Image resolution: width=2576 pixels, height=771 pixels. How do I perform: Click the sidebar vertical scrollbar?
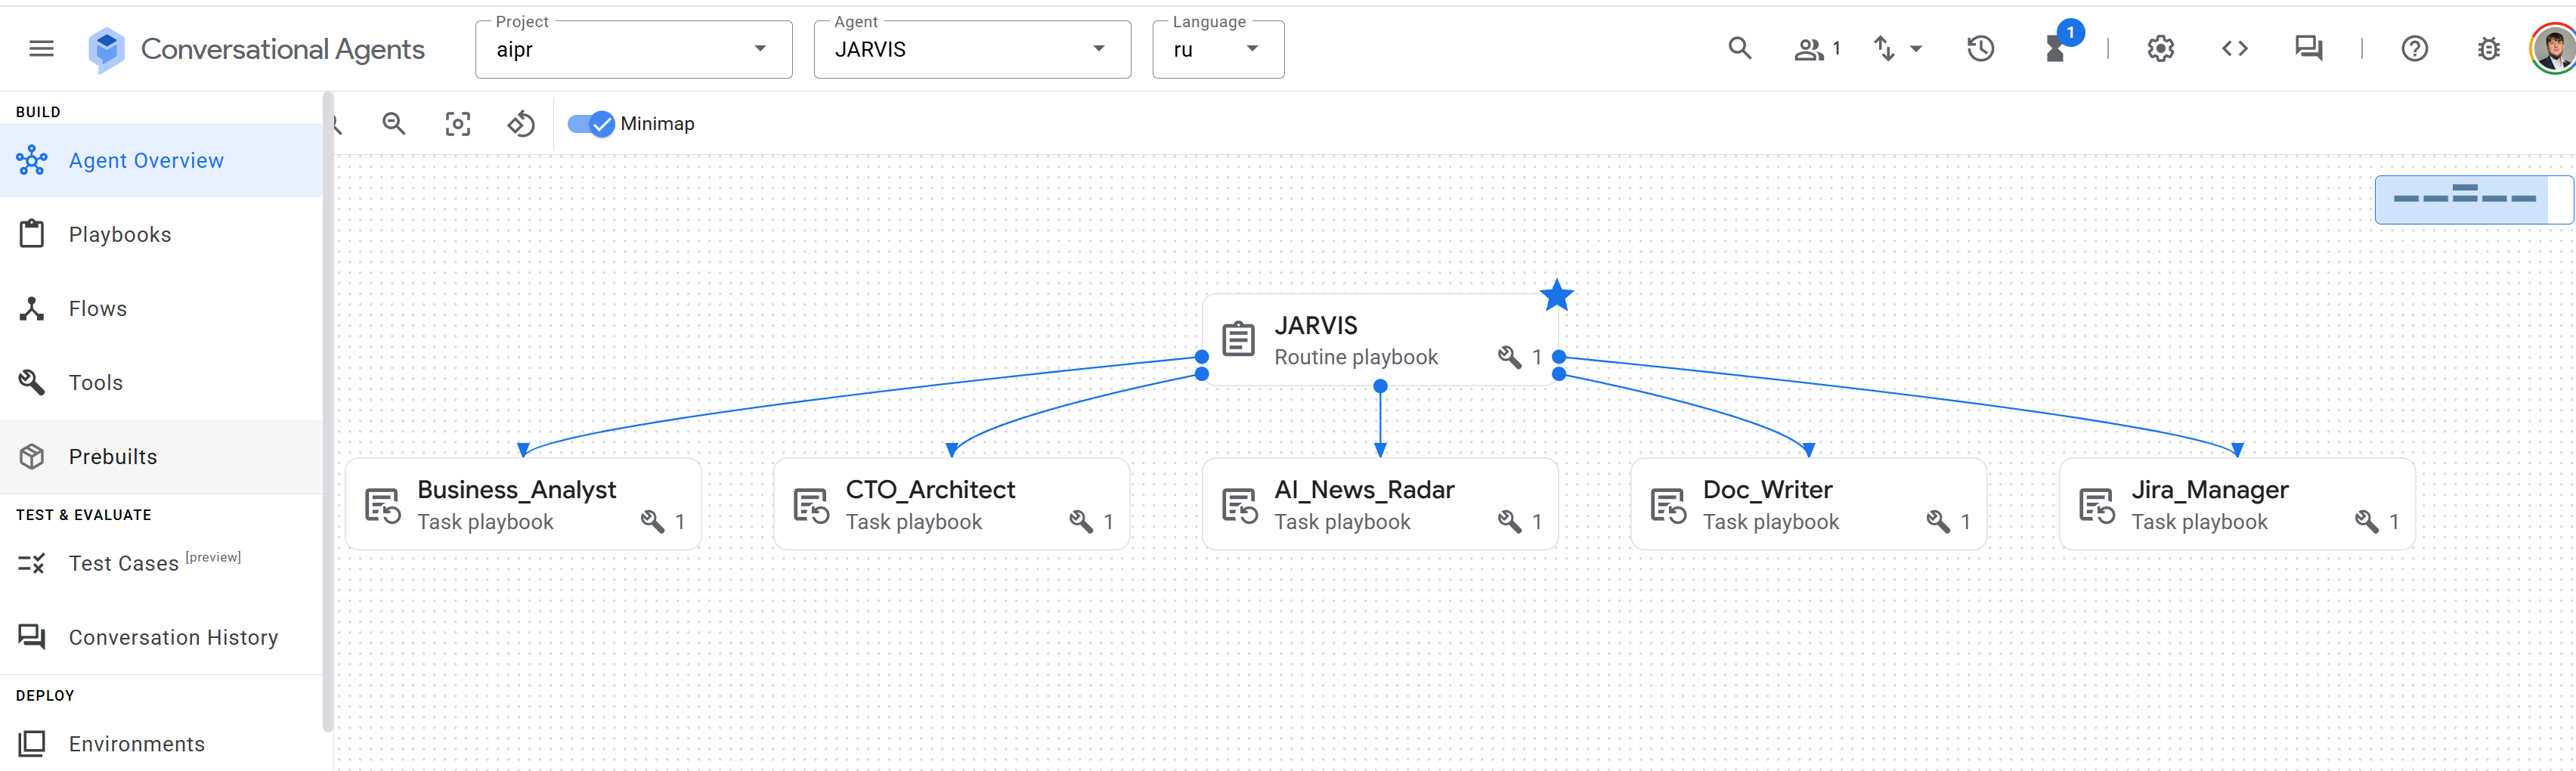pyautogui.click(x=328, y=400)
